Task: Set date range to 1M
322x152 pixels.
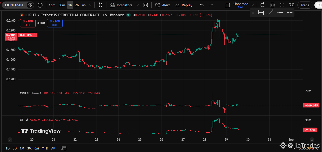Action: [x=22, y=148]
